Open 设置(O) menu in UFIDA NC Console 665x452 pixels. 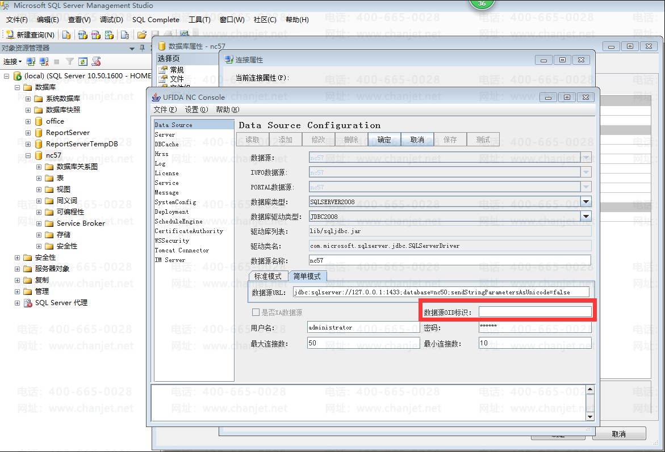(x=196, y=109)
